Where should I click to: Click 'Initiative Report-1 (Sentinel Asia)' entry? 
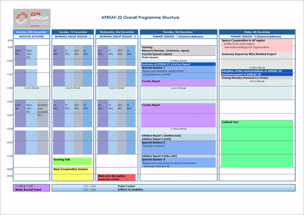click(x=161, y=135)
